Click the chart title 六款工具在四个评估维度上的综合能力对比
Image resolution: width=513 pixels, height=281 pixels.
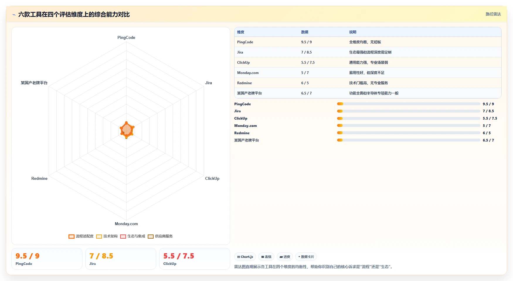[74, 15]
